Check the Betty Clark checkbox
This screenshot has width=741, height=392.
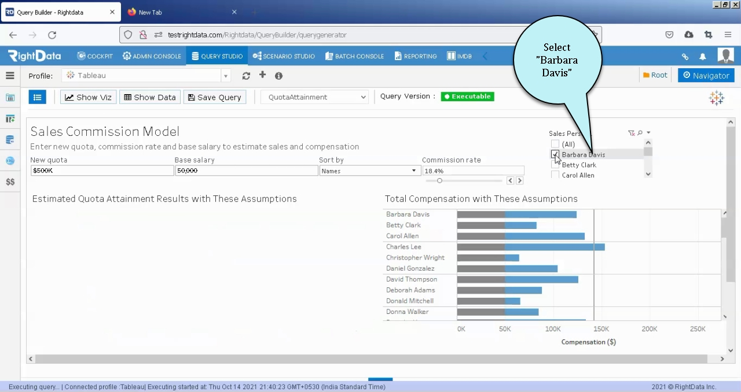click(555, 165)
